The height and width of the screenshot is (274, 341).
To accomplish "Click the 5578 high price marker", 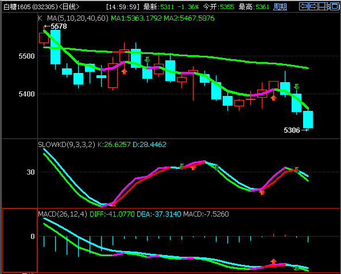I will pos(56,26).
